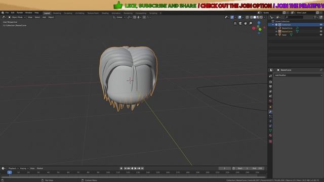Add a new workspace tab
324x182 pixels.
[x=160, y=13]
